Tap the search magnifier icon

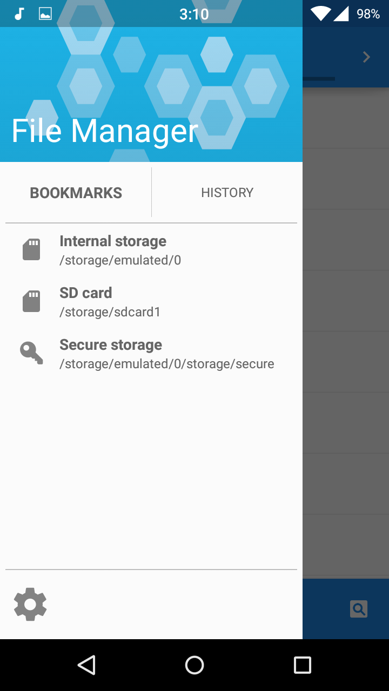(x=359, y=609)
